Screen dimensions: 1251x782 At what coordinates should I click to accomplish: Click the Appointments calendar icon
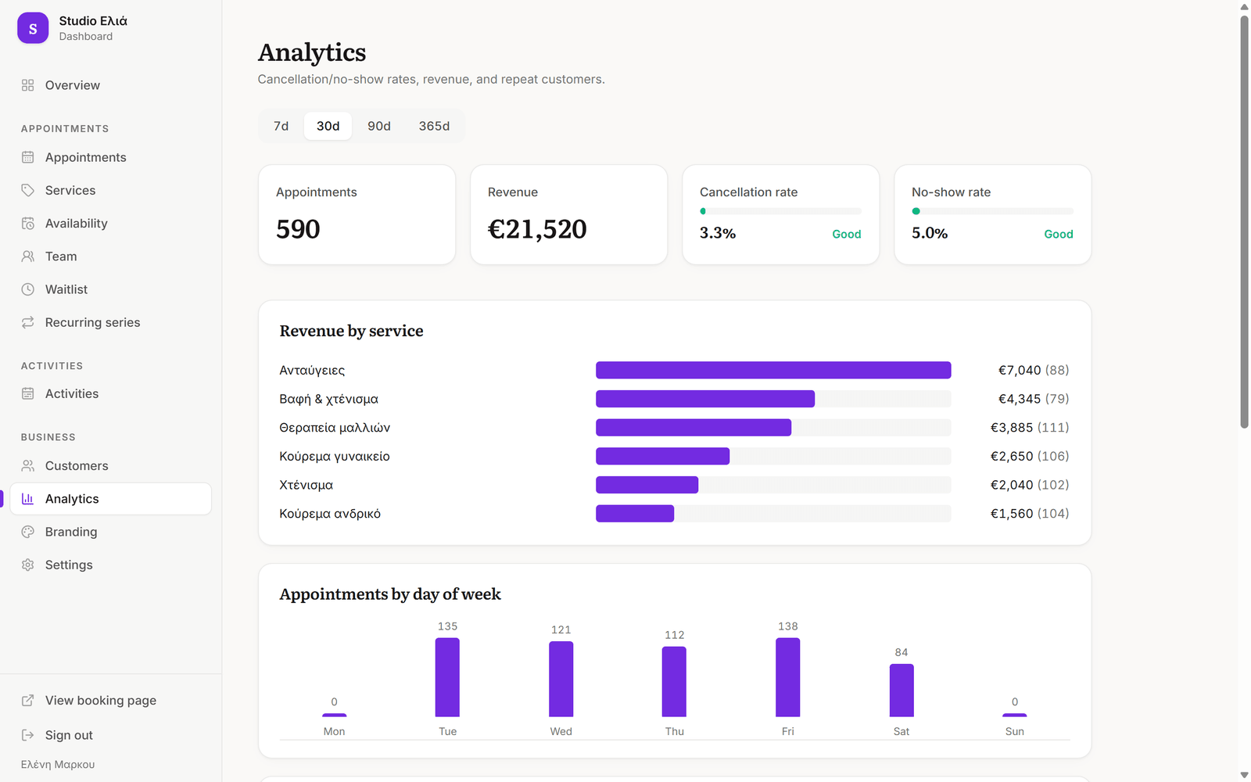[x=28, y=157]
